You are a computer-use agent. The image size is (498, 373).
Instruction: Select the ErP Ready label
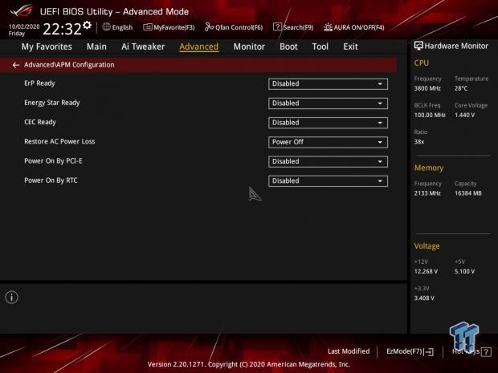pyautogui.click(x=39, y=83)
